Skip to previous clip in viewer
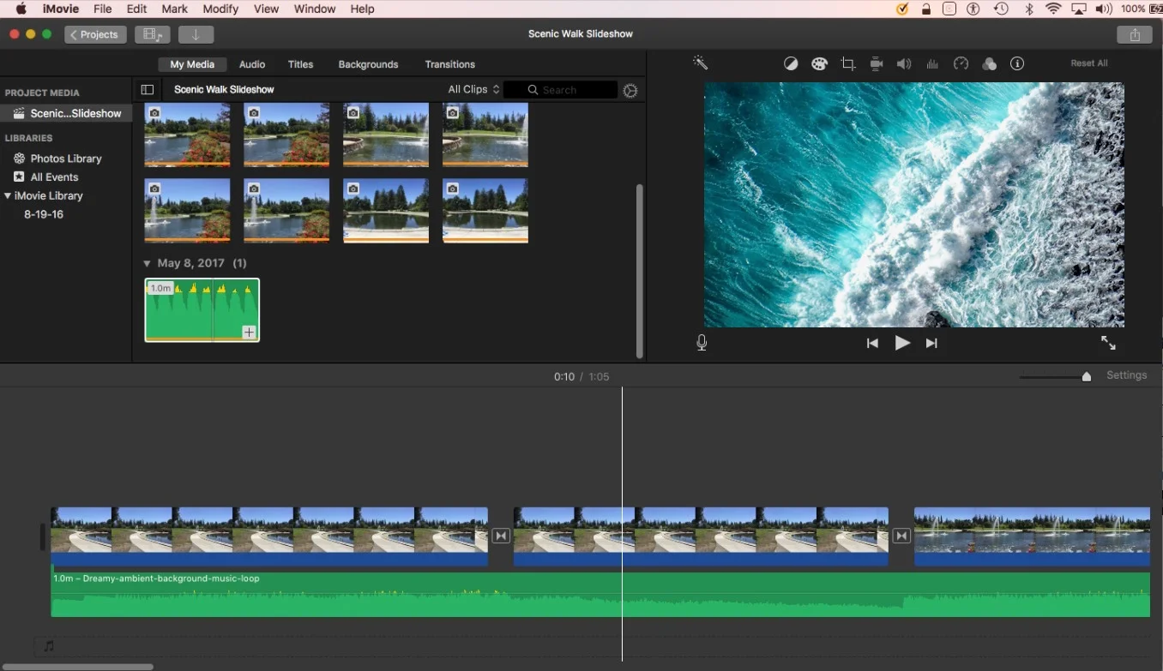Image resolution: width=1163 pixels, height=671 pixels. pos(872,343)
